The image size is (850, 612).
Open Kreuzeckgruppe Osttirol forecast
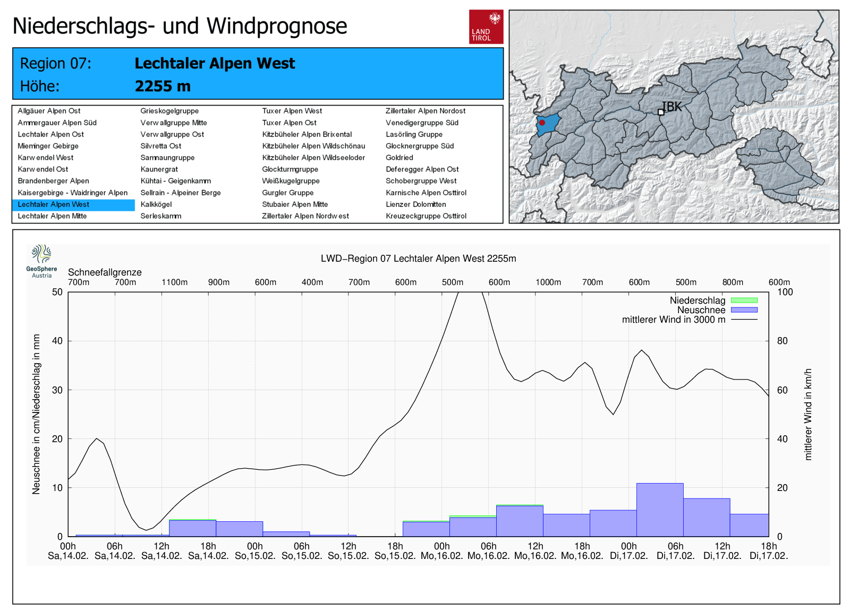tap(426, 216)
